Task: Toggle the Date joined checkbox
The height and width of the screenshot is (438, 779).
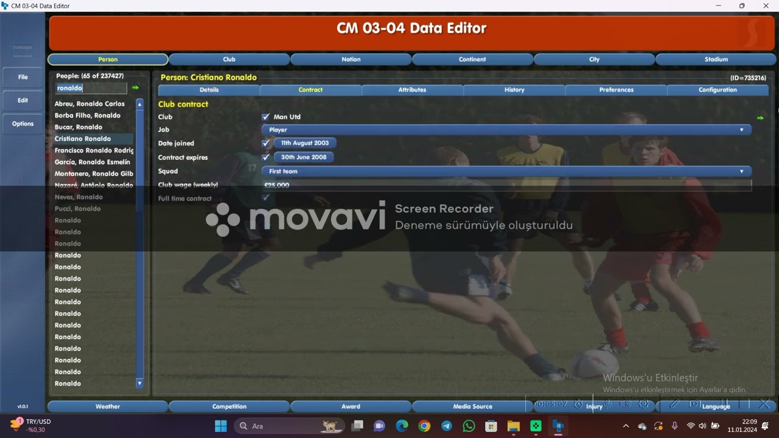Action: [x=265, y=143]
